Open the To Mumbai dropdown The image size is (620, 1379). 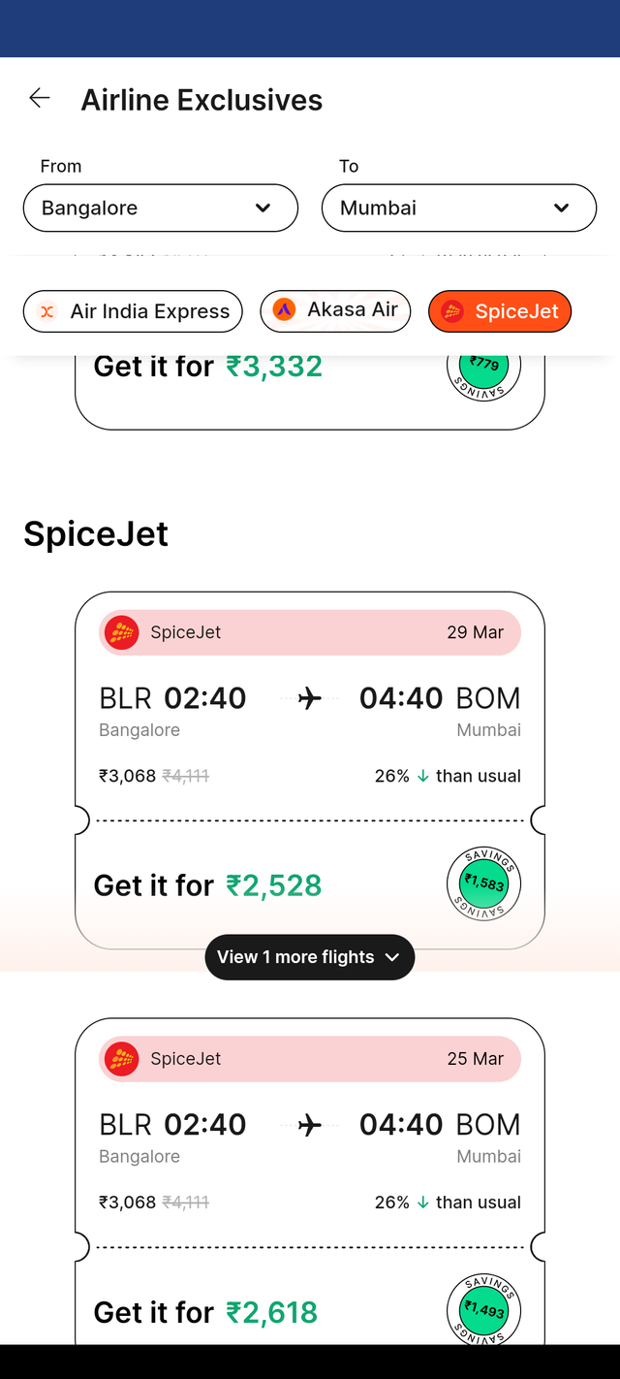pyautogui.click(x=458, y=208)
